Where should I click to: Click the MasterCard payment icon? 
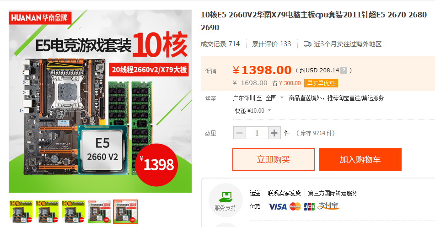pos(295,206)
